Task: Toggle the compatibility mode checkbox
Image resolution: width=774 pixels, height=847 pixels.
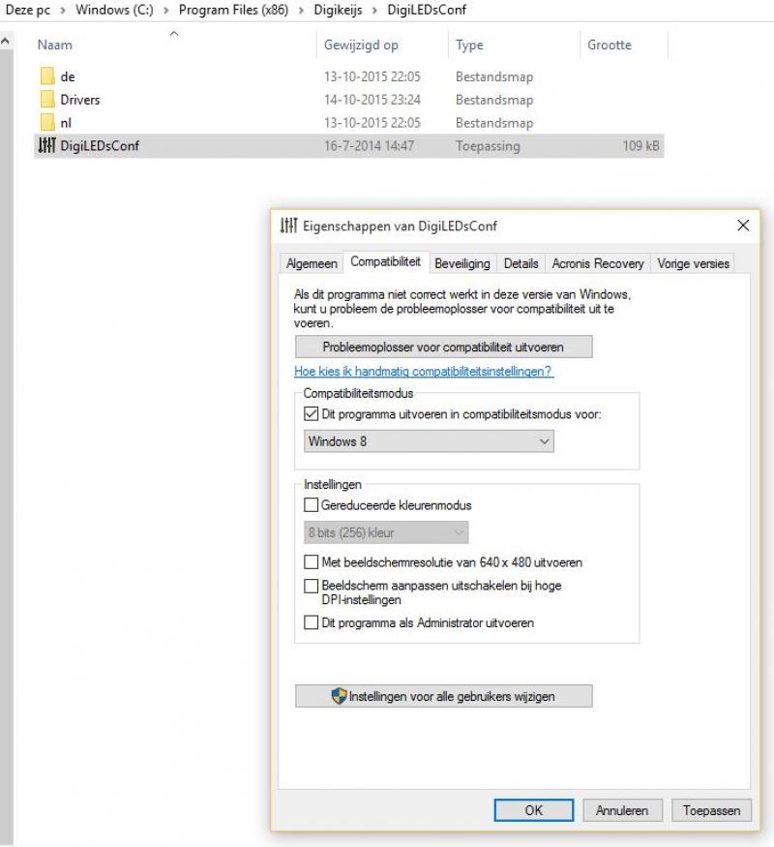Action: [x=311, y=414]
